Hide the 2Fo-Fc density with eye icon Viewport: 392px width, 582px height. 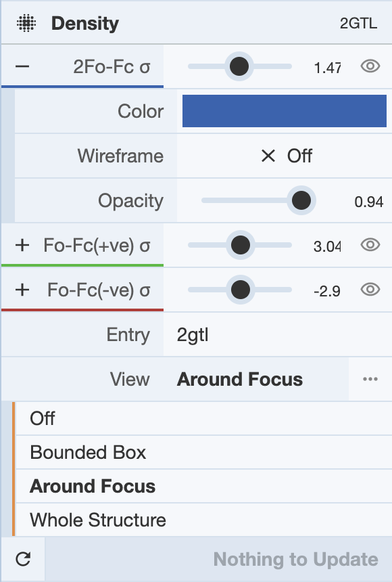(x=370, y=66)
